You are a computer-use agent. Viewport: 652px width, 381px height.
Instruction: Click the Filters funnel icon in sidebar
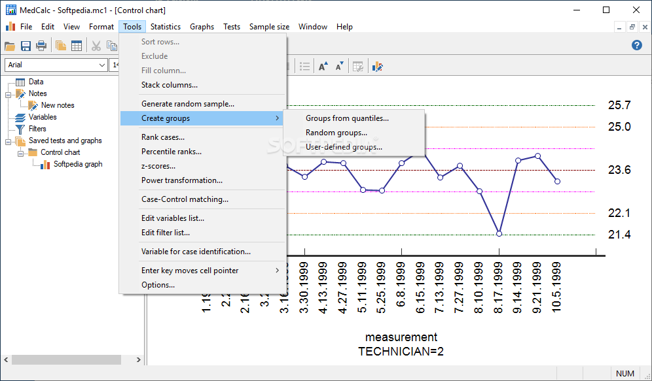pos(20,129)
